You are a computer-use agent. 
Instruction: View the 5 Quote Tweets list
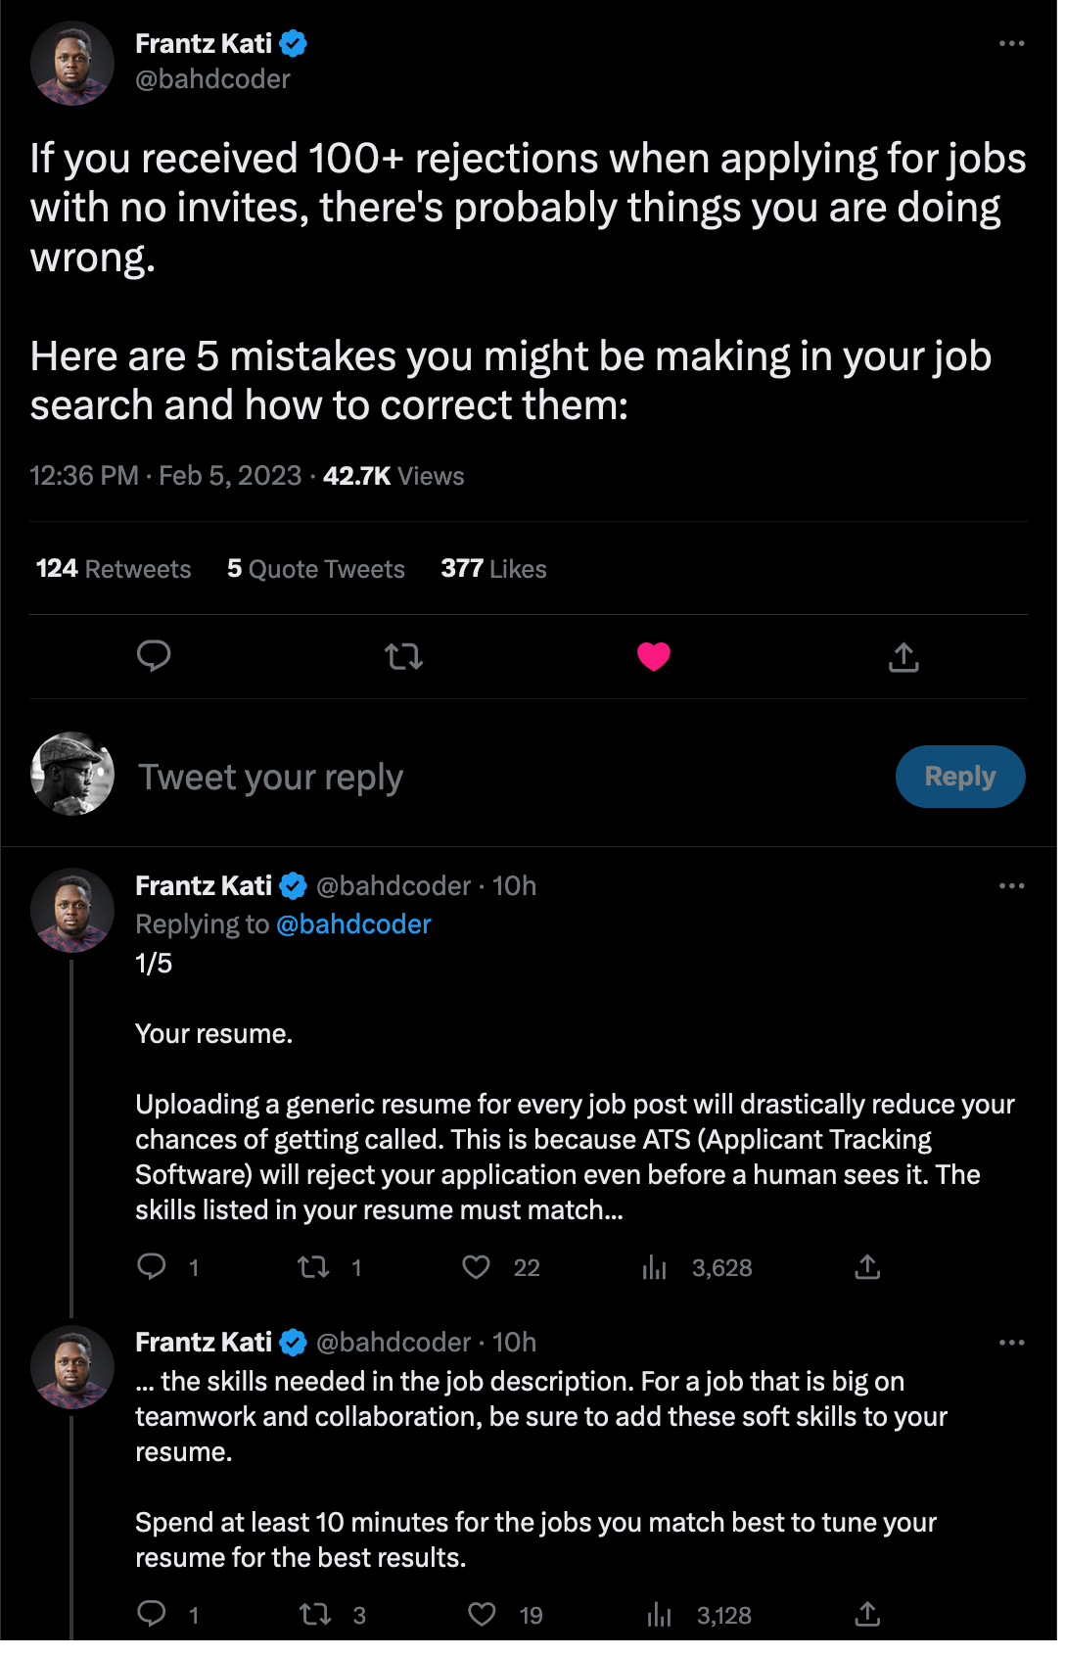(315, 569)
